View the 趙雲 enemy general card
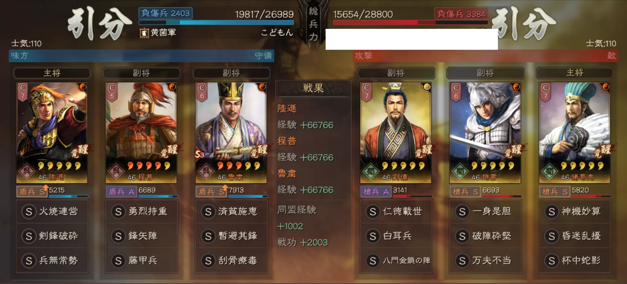Image resolution: width=627 pixels, height=284 pixels. [485, 133]
